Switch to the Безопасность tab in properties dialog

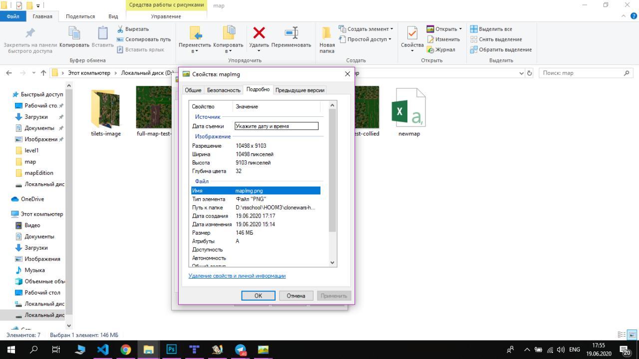coord(224,90)
